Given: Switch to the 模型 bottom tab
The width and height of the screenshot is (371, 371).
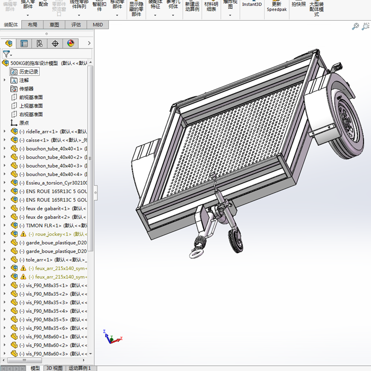Looking at the screenshot, I should tap(36, 368).
